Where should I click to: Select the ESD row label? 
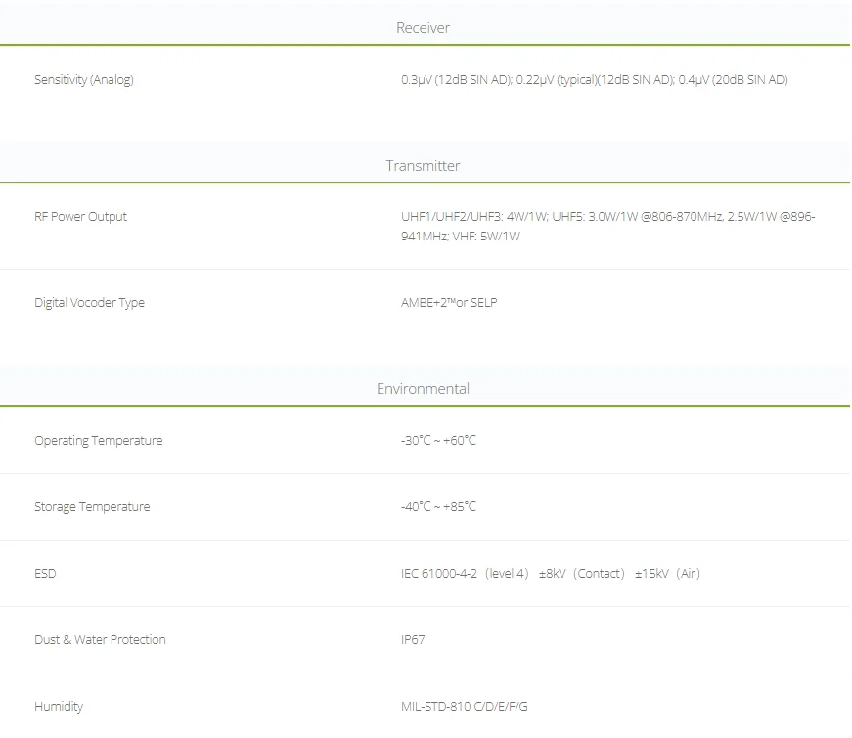tap(45, 574)
